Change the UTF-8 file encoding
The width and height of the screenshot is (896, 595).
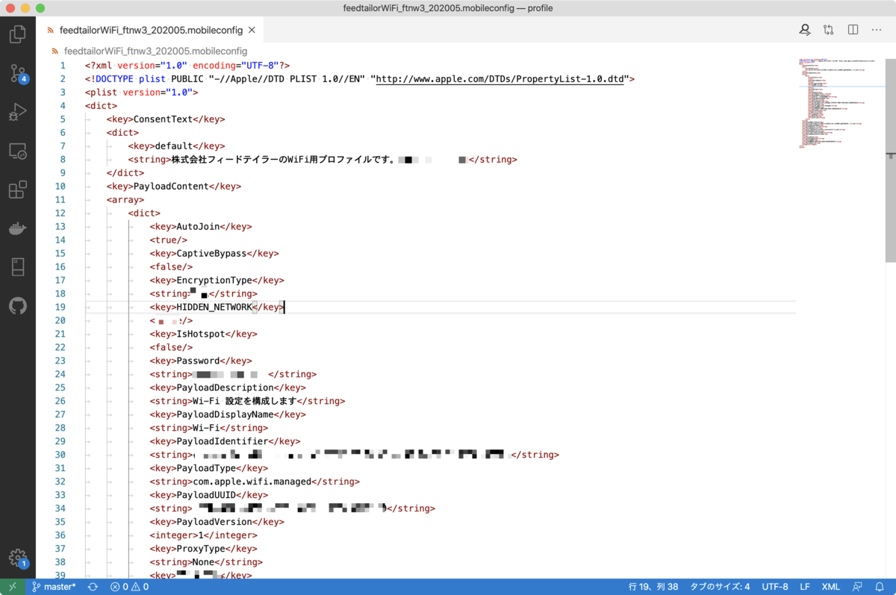tap(775, 587)
